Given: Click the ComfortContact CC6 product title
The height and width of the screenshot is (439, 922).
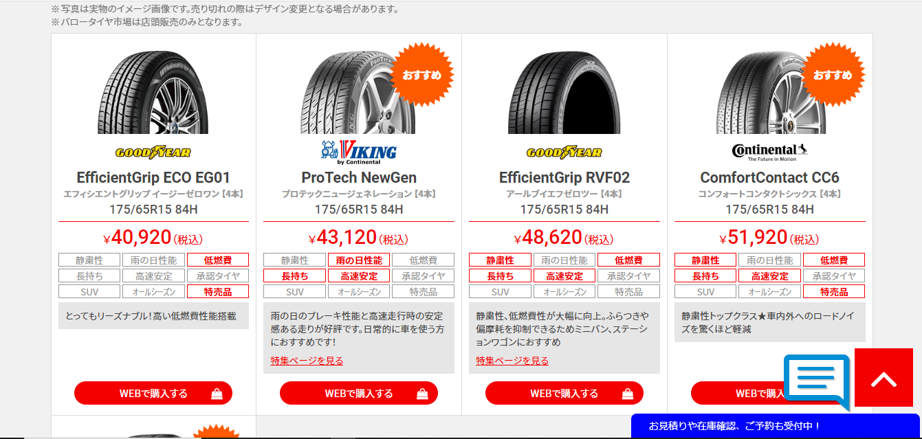Looking at the screenshot, I should [x=769, y=178].
